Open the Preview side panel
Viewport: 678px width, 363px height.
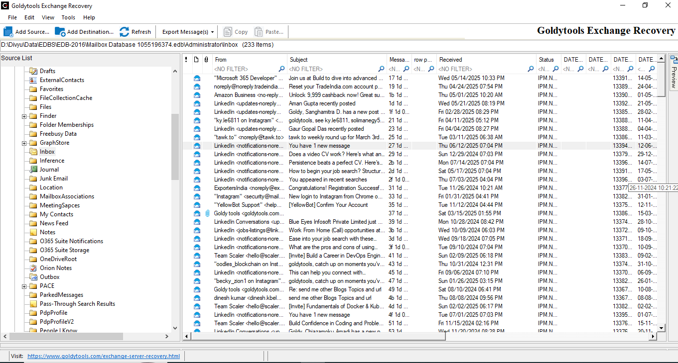point(673,72)
